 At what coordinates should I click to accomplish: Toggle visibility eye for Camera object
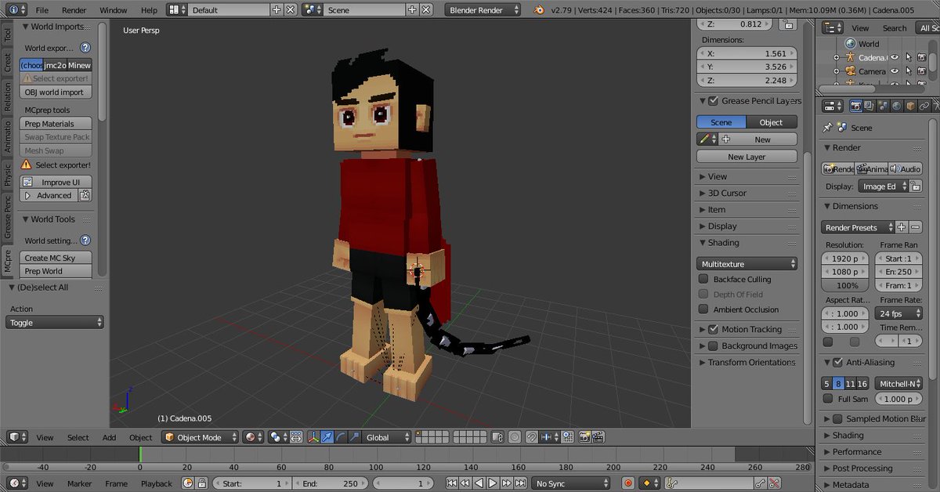(x=895, y=71)
